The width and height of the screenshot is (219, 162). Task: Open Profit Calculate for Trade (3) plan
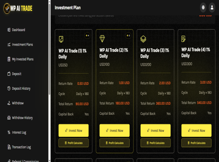coord(155,143)
